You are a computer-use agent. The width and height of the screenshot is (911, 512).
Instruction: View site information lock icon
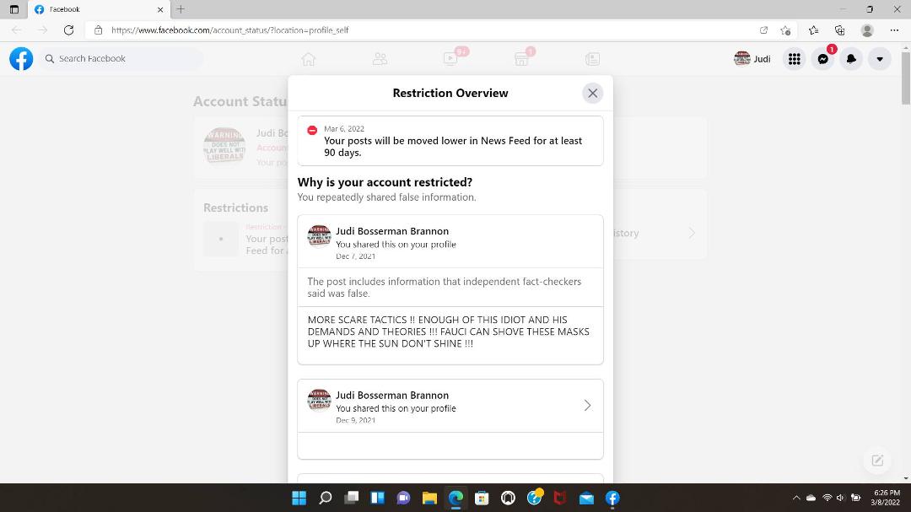pos(98,30)
